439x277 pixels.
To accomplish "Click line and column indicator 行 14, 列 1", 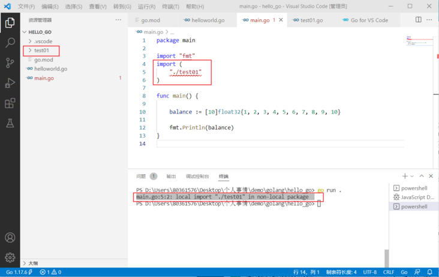I will tap(306, 272).
